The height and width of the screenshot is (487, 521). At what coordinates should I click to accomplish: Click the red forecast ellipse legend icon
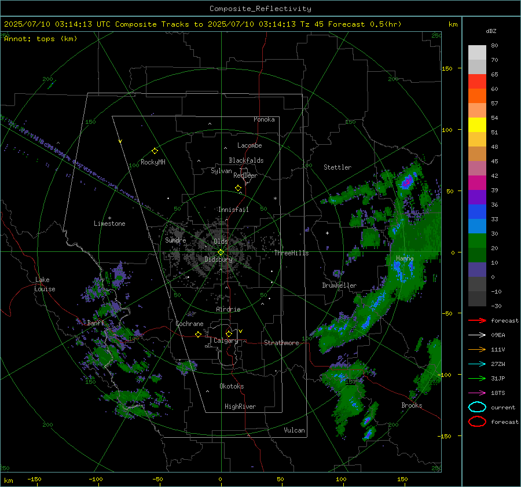point(477,422)
